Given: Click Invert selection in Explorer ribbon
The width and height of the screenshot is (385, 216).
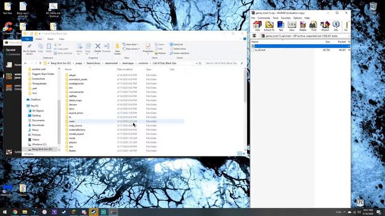Looking at the screenshot, I should [x=179, y=53].
